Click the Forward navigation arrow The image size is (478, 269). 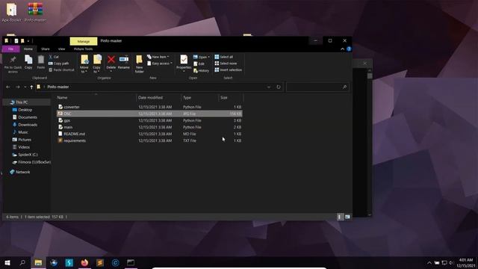17,87
